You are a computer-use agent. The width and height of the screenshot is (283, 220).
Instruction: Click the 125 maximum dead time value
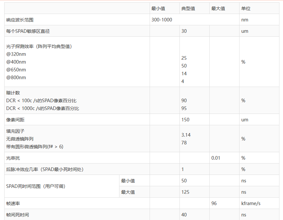pyautogui.click(x=185, y=192)
